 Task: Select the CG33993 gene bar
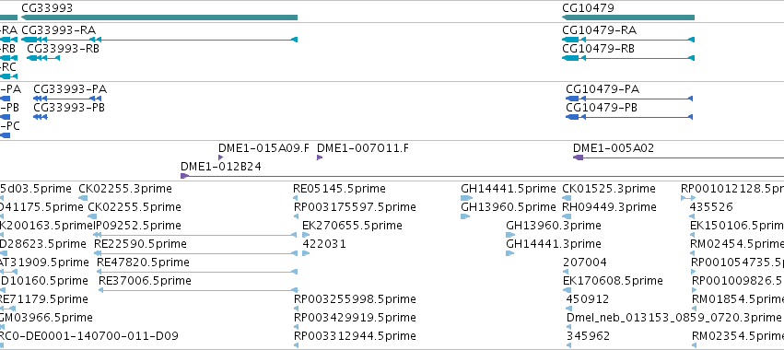(x=159, y=17)
